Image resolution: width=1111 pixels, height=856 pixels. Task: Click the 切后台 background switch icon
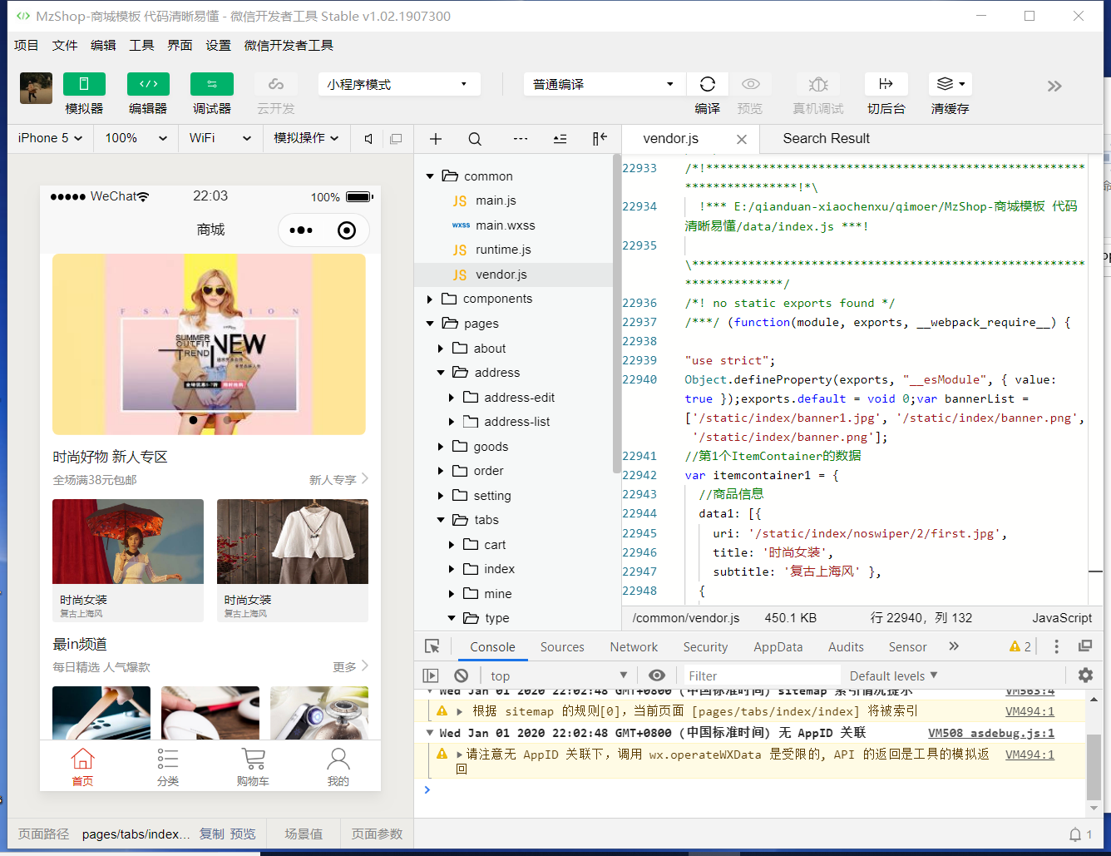pyautogui.click(x=886, y=84)
